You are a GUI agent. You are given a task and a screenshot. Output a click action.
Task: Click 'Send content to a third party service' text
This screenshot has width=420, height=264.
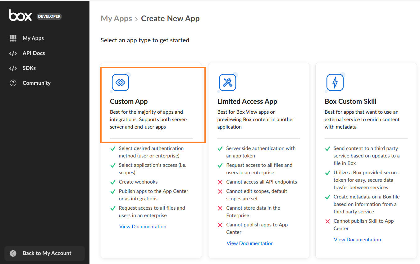pyautogui.click(x=367, y=156)
